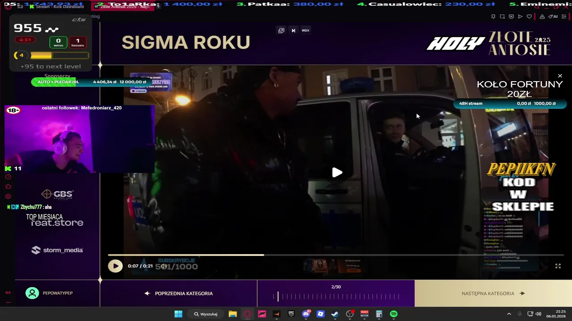Show hidden tray icons chevron
The image size is (572, 321).
click(509, 314)
